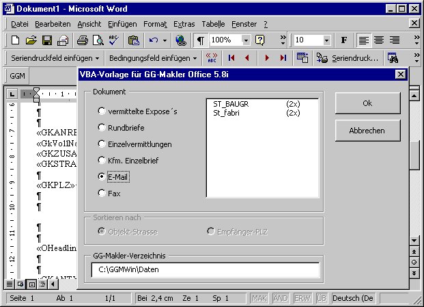The width and height of the screenshot is (424, 307).
Task: Go to the previous mail merge record
Action: coord(247,58)
